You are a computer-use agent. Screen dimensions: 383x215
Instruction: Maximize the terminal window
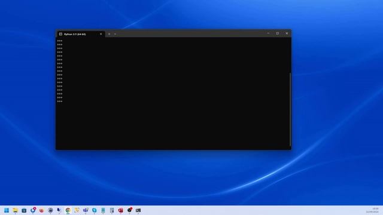pos(278,33)
